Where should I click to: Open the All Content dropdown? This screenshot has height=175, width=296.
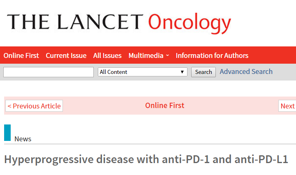point(143,72)
